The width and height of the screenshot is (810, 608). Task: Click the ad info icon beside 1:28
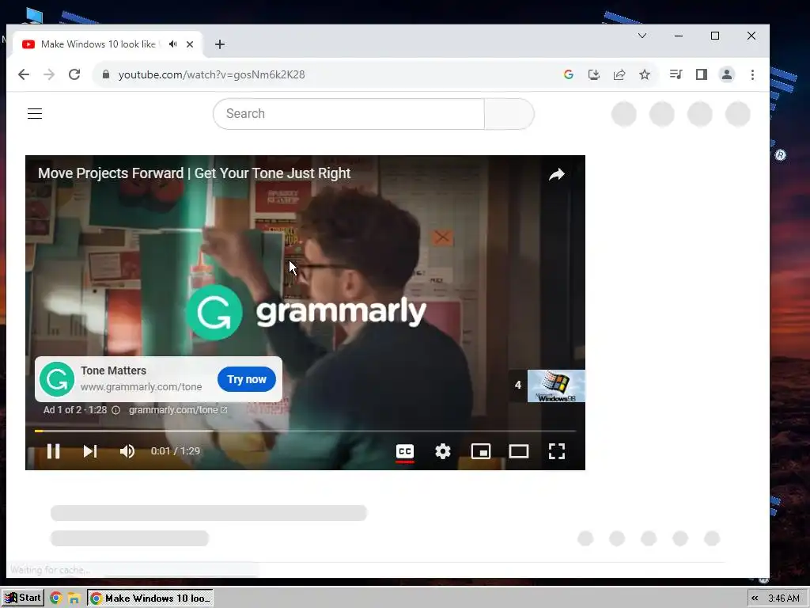point(115,410)
